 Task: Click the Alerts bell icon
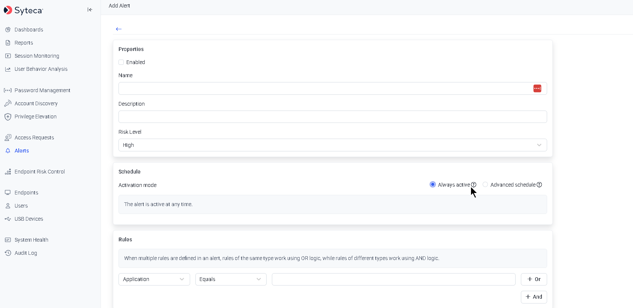click(x=8, y=151)
